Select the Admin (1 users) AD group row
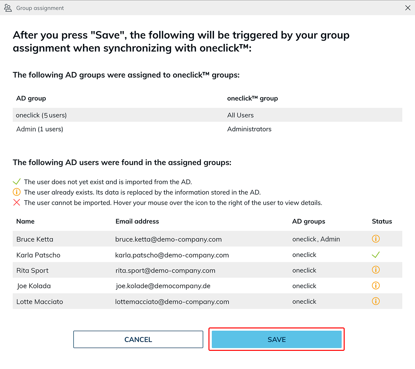The image size is (415, 369). [x=40, y=129]
